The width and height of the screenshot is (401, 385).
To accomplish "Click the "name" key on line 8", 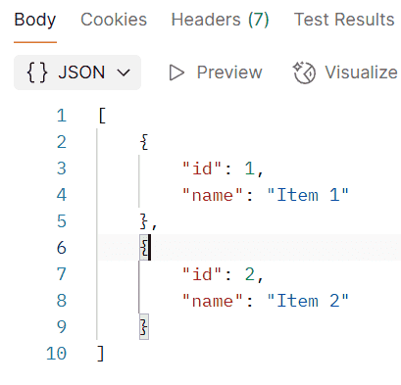I will pyautogui.click(x=213, y=301).
